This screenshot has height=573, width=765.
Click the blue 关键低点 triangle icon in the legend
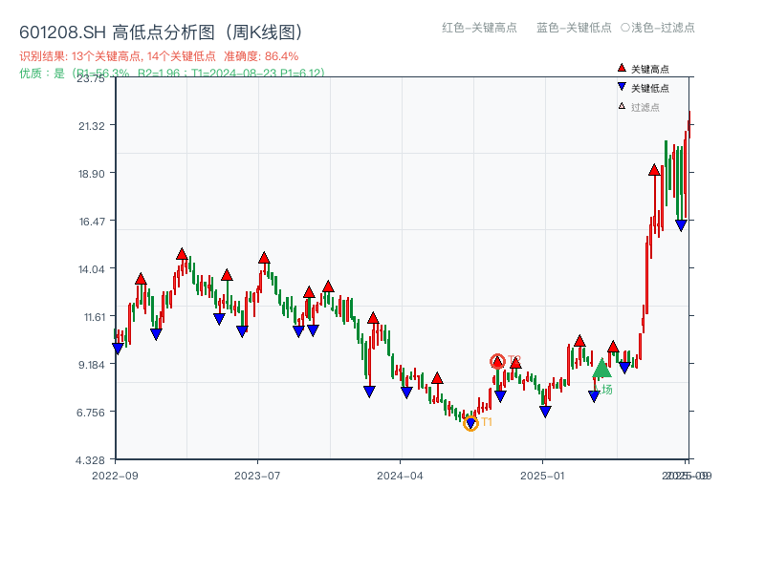620,84
